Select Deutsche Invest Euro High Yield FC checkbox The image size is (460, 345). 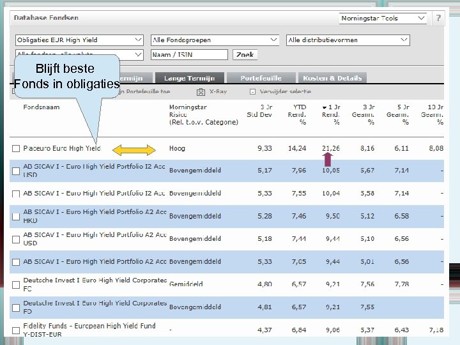16,285
